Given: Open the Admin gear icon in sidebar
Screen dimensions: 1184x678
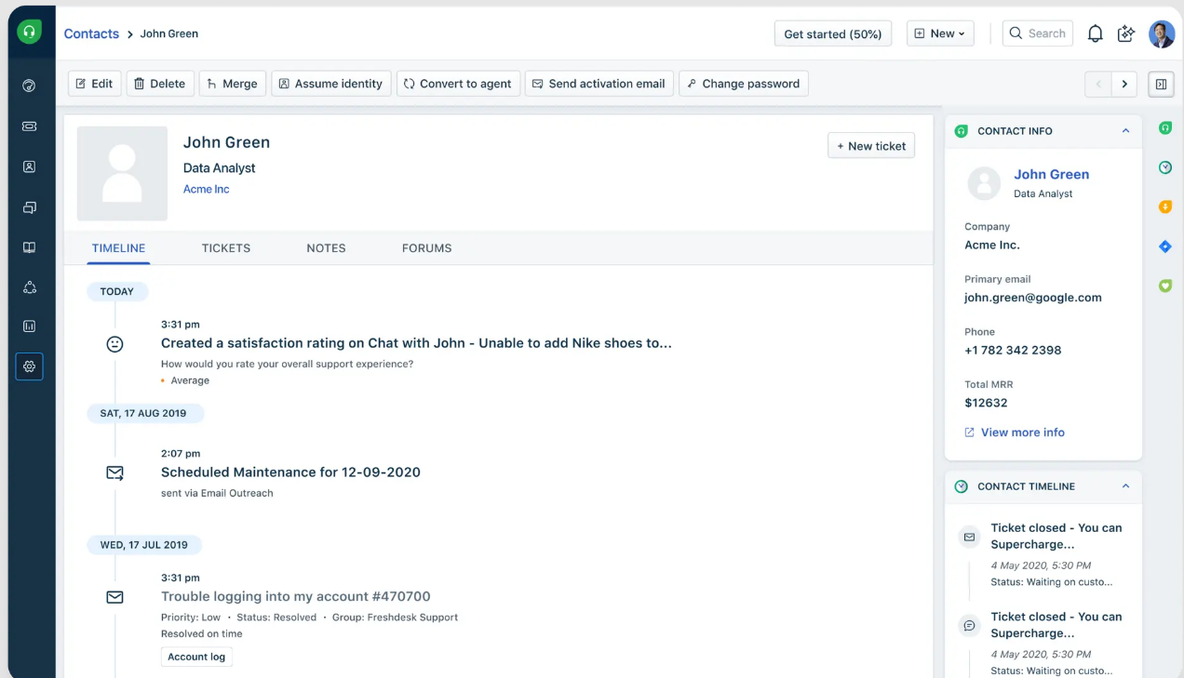Looking at the screenshot, I should click(x=29, y=366).
